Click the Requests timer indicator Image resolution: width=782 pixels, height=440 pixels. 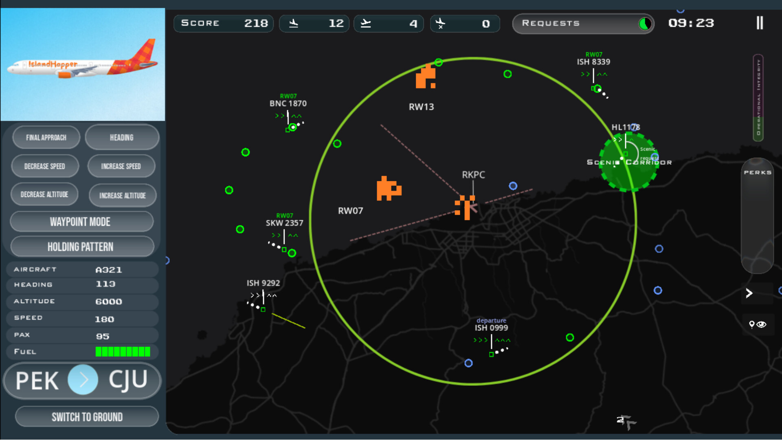coord(644,24)
